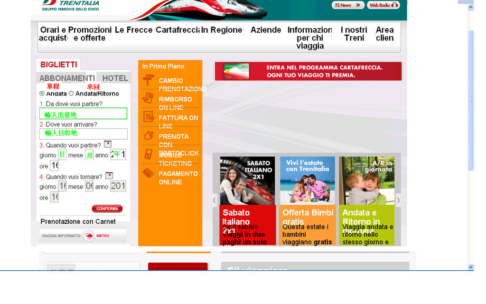This screenshot has height=304, width=486.
Task: Open A/R in giornata offer thumbnail
Action: pos(367,180)
